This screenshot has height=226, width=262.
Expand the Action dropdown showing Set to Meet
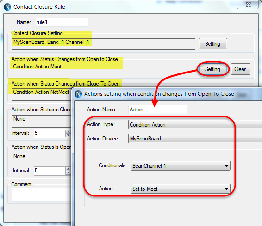[x=180, y=189]
